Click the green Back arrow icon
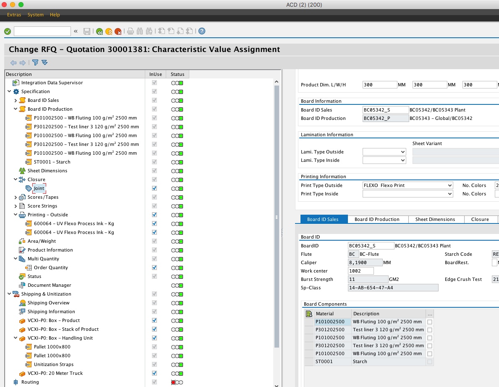Viewport: 499px width, 387px height. (x=99, y=31)
